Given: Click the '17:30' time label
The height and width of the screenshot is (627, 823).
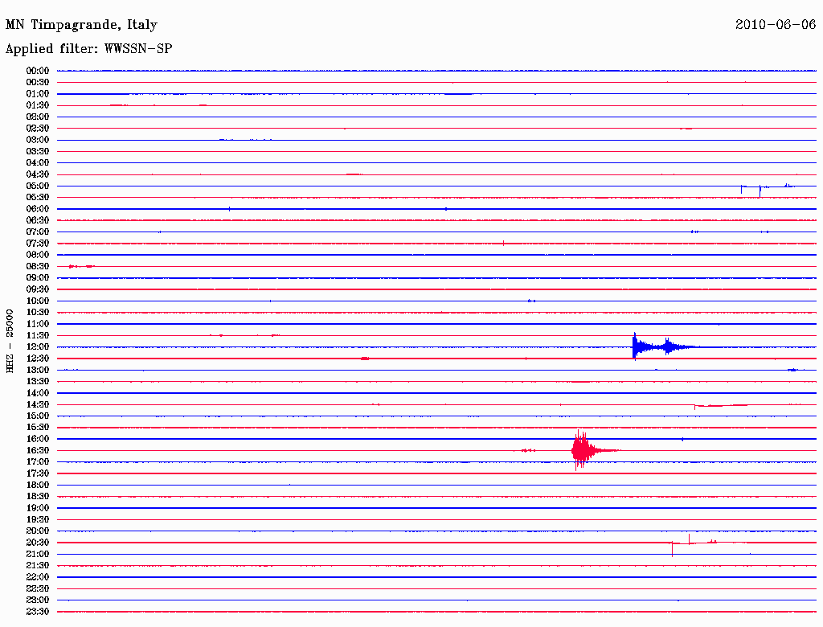Looking at the screenshot, I should (x=38, y=473).
